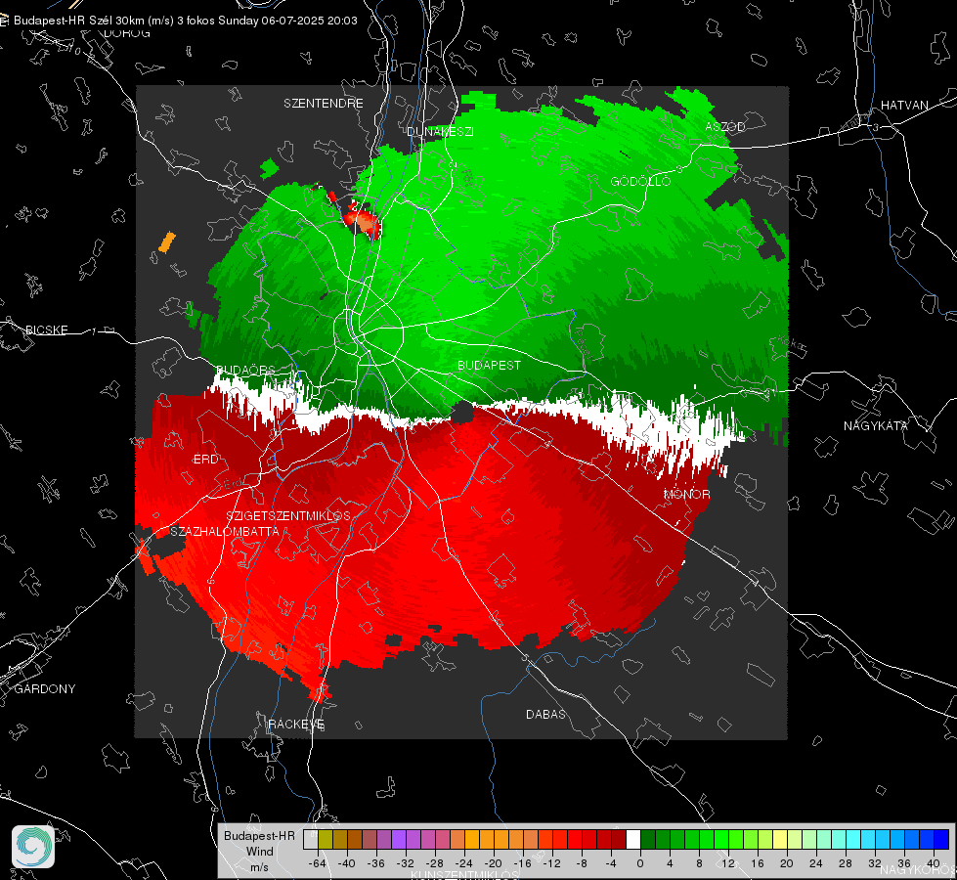Click the -40 legend value
The height and width of the screenshot is (880, 957).
click(x=346, y=863)
